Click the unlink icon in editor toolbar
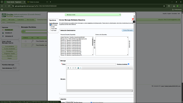Screen dimensions: 183x103 (81, 68)
